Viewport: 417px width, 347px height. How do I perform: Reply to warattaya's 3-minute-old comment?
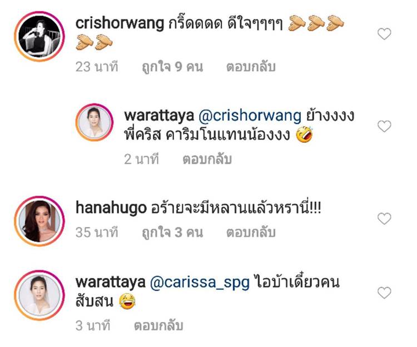pos(158,325)
